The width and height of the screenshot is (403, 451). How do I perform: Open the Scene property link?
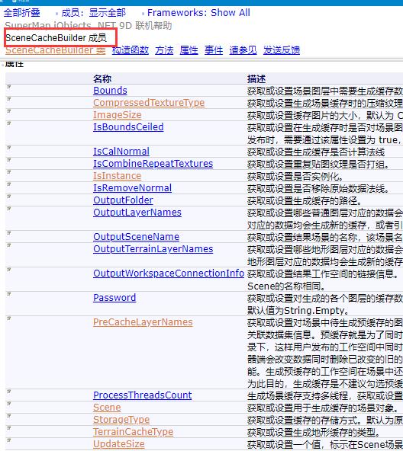(107, 408)
